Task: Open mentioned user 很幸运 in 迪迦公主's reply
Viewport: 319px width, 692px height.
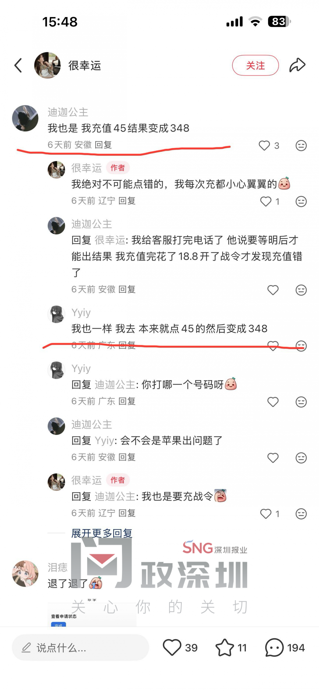Action: (110, 240)
